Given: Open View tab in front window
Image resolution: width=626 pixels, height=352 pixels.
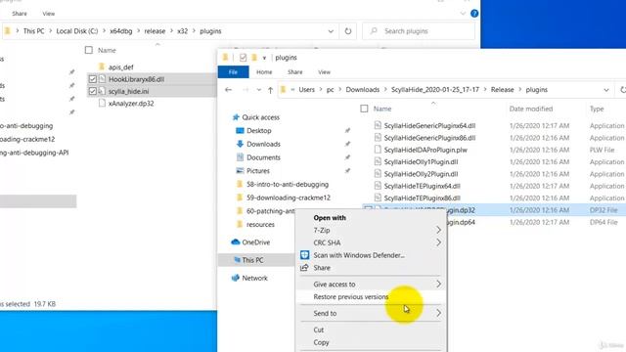Looking at the screenshot, I should pyautogui.click(x=324, y=72).
